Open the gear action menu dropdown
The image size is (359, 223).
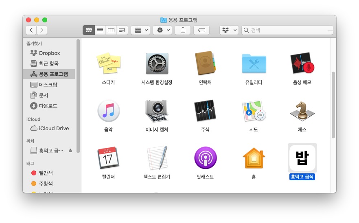pyautogui.click(x=162, y=30)
